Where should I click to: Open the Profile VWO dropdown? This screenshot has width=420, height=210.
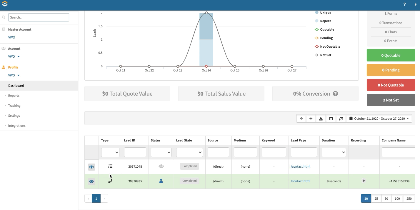[14, 75]
